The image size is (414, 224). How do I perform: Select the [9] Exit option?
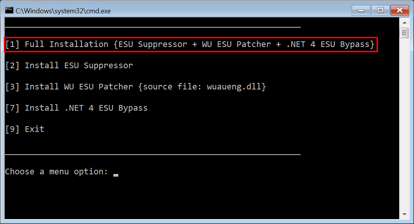tap(25, 129)
